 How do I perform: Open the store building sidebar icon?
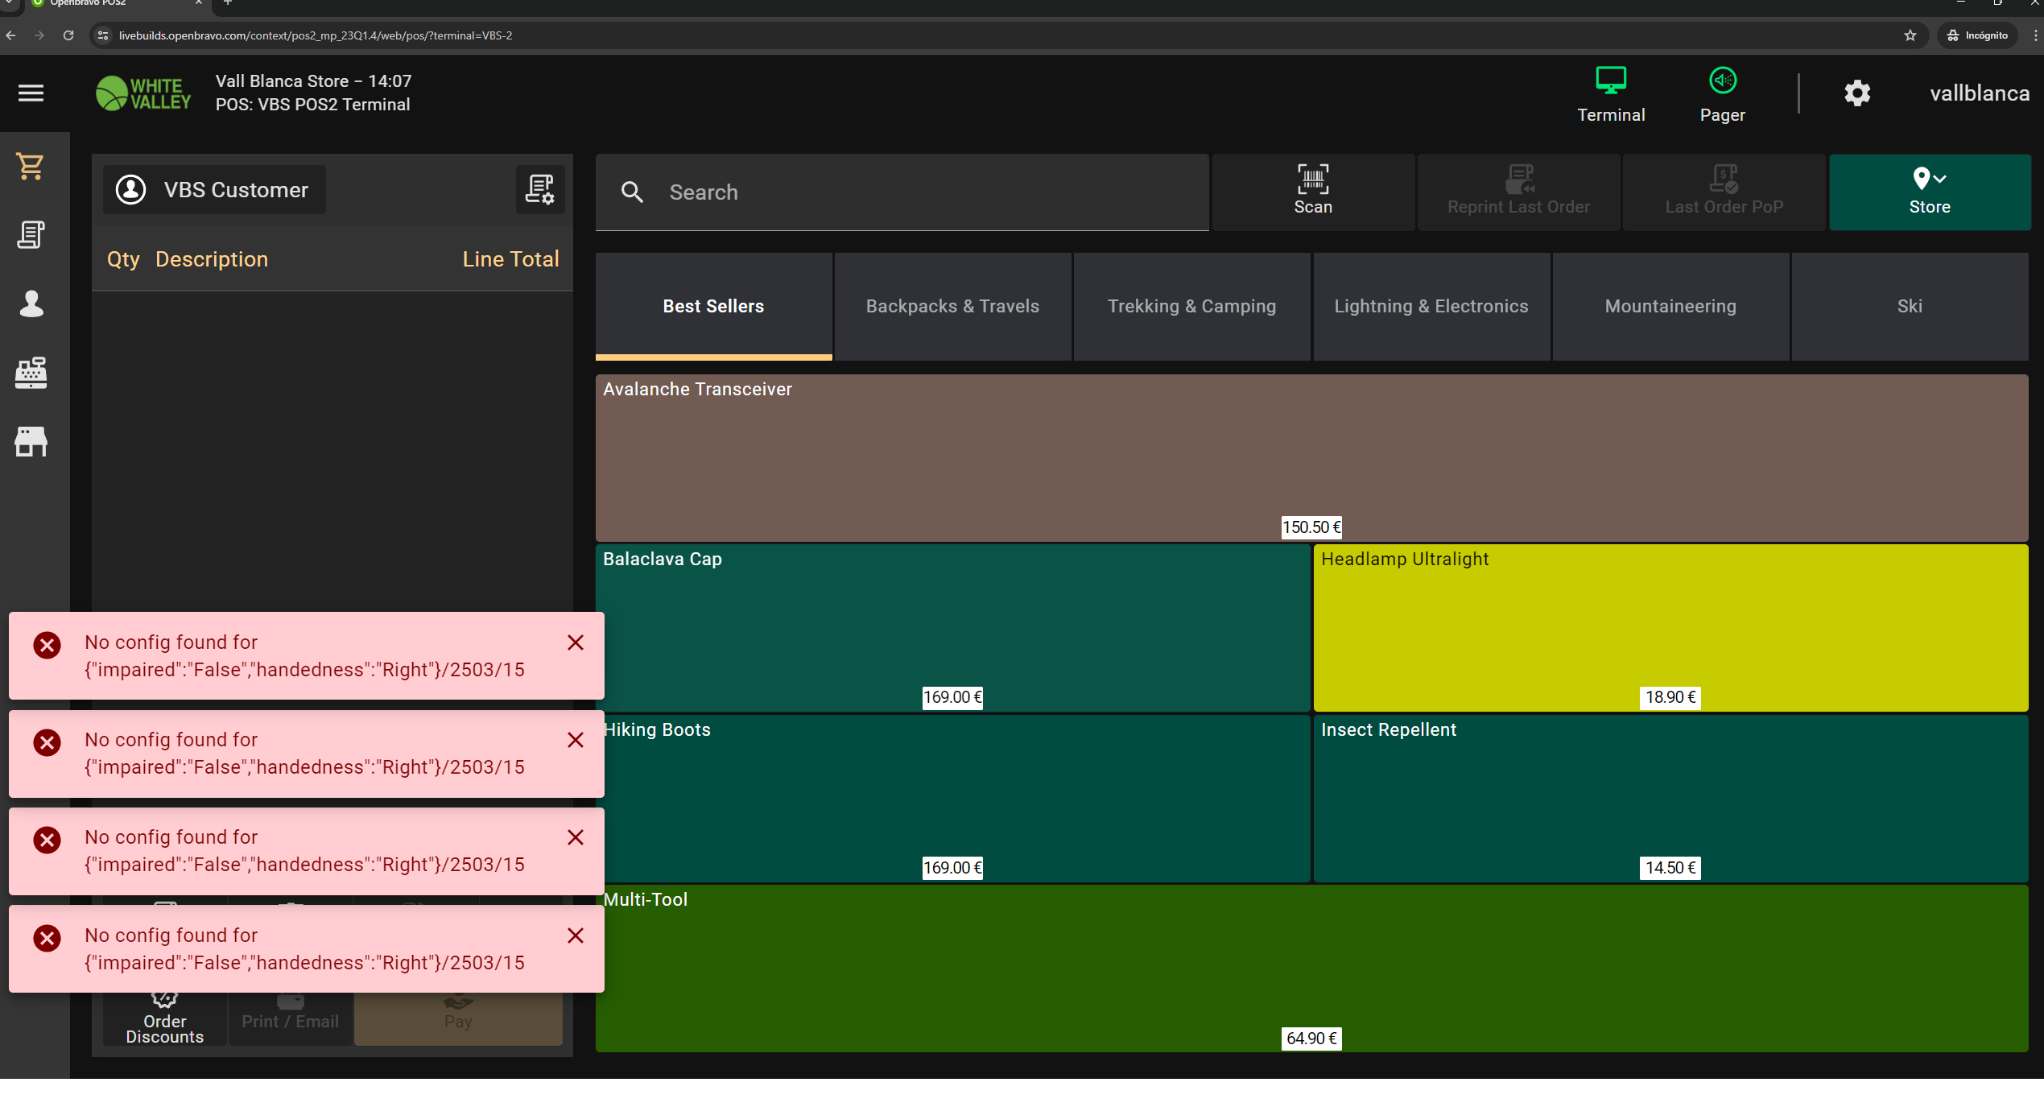tap(31, 441)
